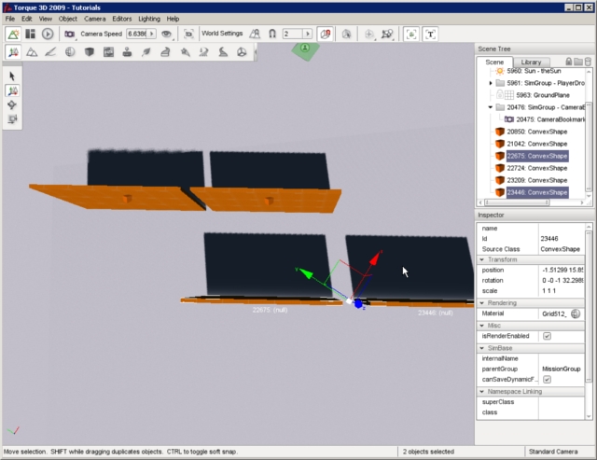Image resolution: width=597 pixels, height=460 pixels.
Task: Open the Material browser globe icon
Action: click(x=576, y=314)
